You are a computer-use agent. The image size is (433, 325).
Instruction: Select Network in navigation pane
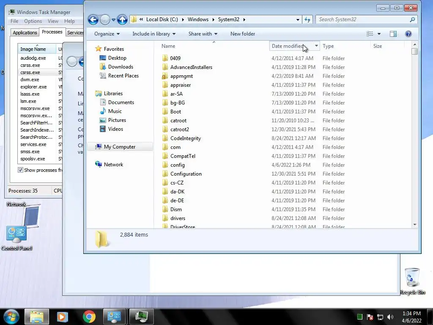(x=113, y=165)
